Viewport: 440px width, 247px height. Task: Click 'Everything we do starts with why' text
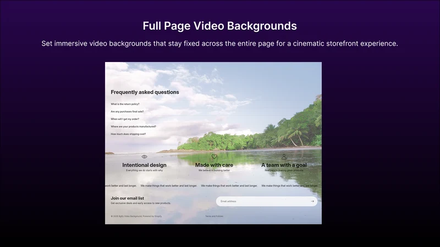[144, 170]
